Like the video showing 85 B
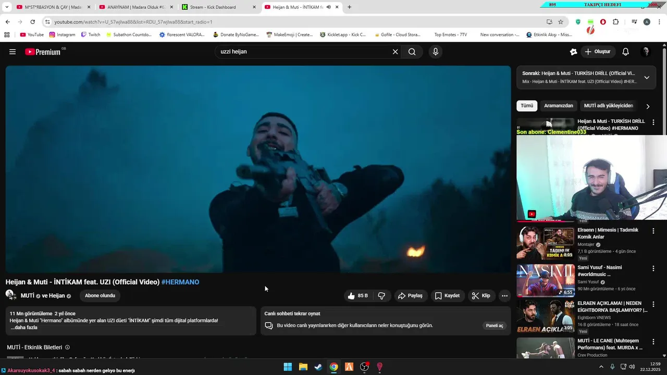Image resolution: width=667 pixels, height=375 pixels. click(358, 295)
